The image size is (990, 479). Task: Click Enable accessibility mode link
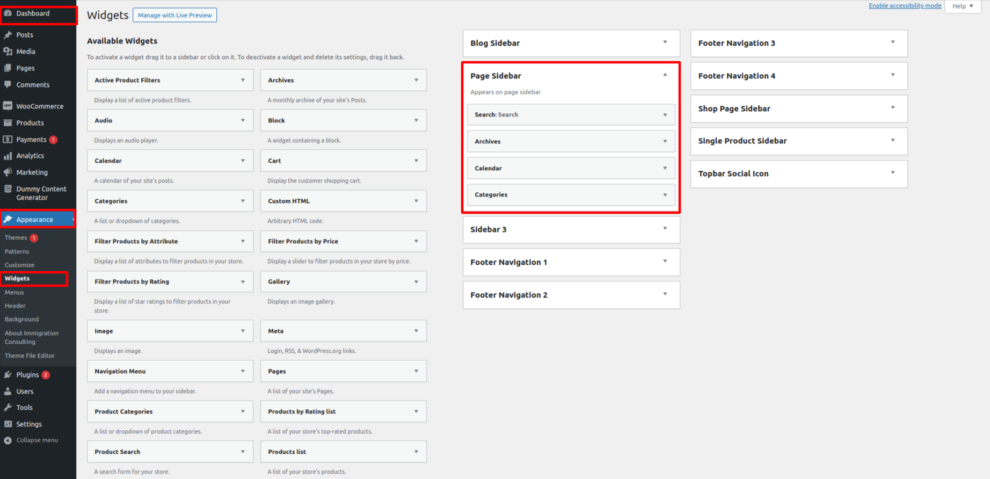click(905, 6)
